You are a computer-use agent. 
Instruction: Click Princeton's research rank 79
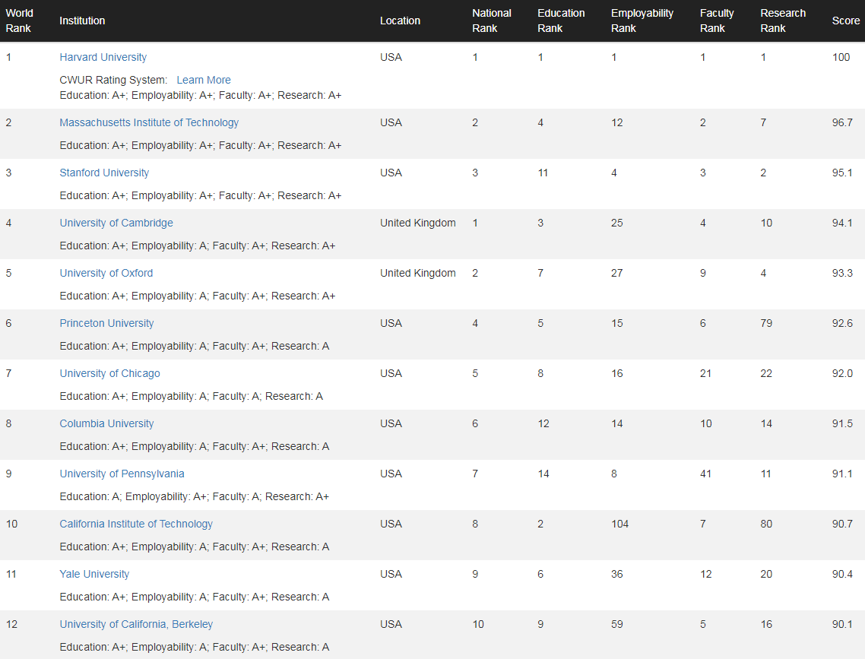[766, 323]
